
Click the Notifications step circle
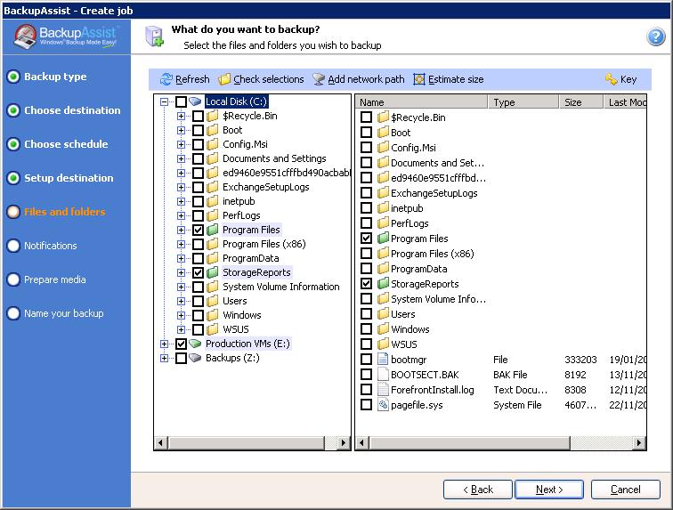pyautogui.click(x=13, y=246)
